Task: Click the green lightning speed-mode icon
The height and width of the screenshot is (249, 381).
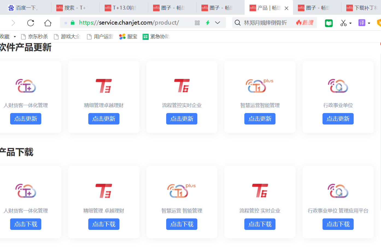Action: [x=208, y=23]
